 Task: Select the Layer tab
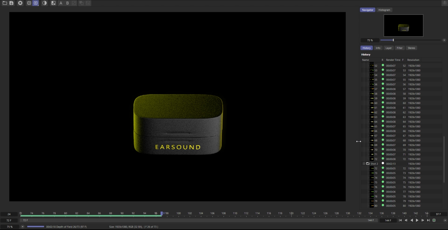click(x=388, y=48)
